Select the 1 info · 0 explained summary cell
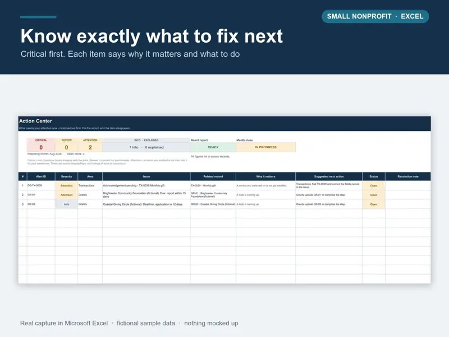 pyautogui.click(x=146, y=147)
